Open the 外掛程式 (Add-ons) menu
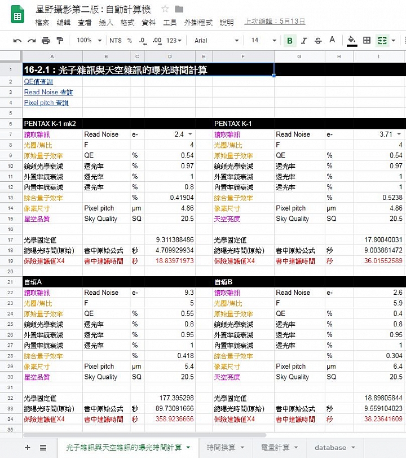This screenshot has width=406, height=458. click(x=198, y=23)
